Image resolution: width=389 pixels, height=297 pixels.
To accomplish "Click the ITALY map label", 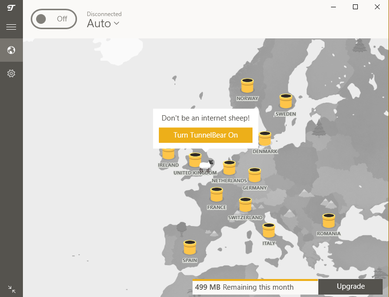I will pos(269,243).
